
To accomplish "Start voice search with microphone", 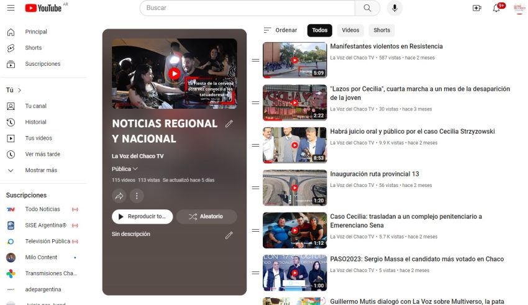I will (x=394, y=7).
